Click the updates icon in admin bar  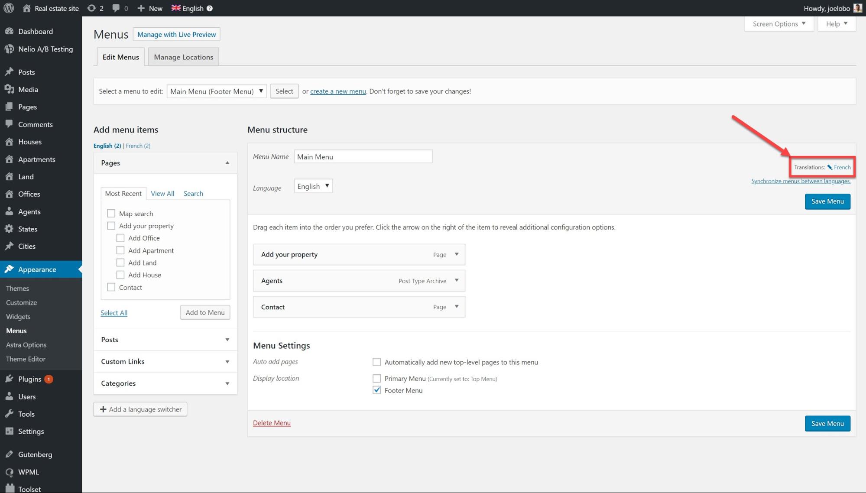coord(91,8)
